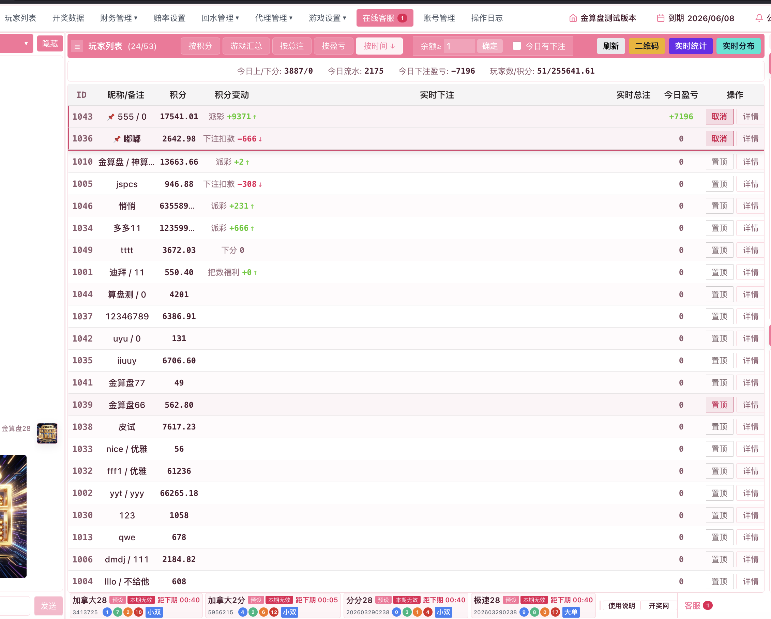Open the 赔率设置 menu item

(169, 18)
